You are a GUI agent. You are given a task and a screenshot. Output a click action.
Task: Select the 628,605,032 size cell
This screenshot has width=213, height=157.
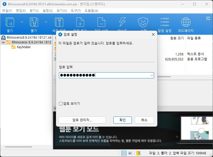click(174, 59)
